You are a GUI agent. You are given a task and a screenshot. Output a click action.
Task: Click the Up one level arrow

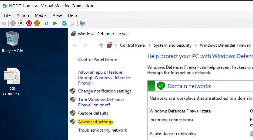[101, 45]
